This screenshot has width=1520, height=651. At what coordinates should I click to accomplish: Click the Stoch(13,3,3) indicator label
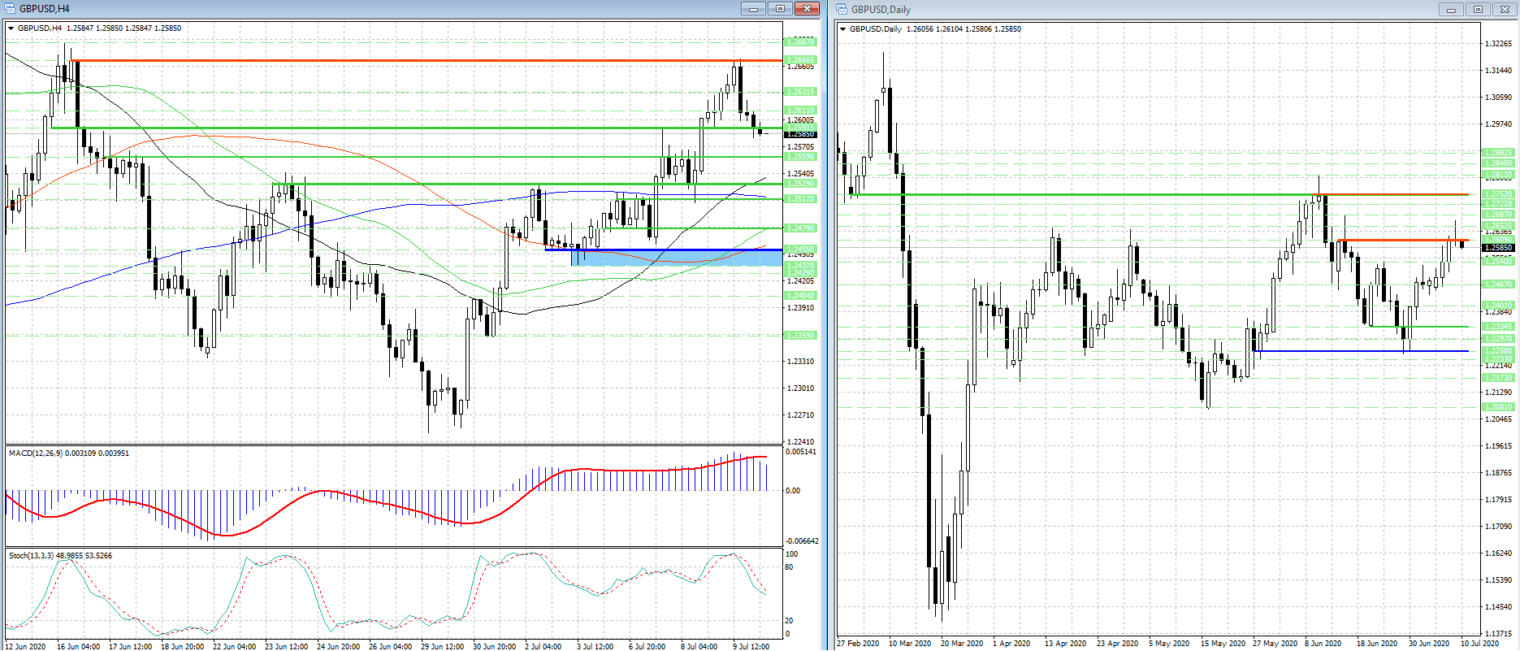[x=60, y=556]
